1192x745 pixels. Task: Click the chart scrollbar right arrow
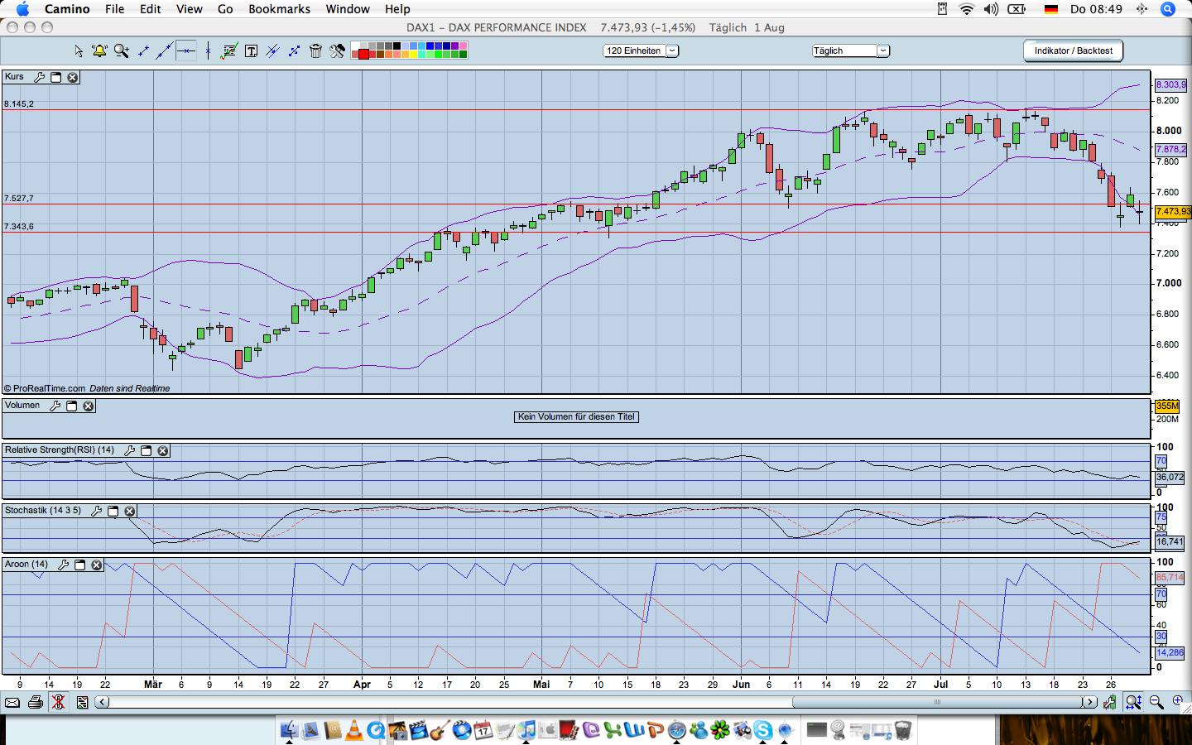pyautogui.click(x=1090, y=703)
